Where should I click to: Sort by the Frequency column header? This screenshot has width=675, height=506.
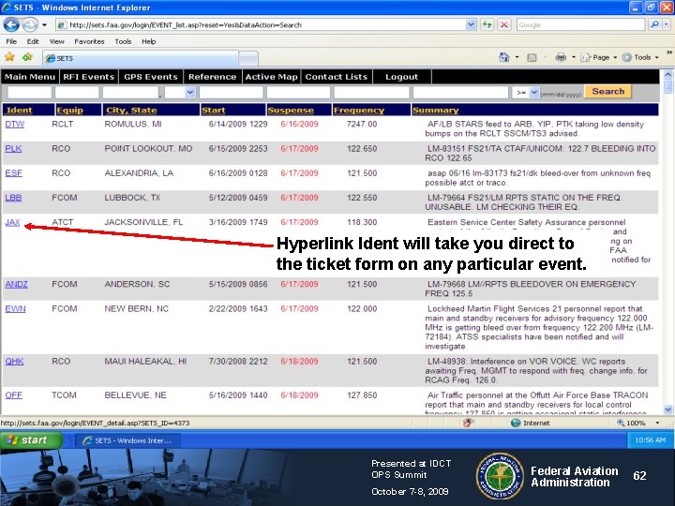click(358, 111)
